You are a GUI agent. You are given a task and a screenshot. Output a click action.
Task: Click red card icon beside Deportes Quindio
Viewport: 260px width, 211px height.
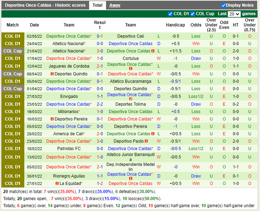point(52,74)
